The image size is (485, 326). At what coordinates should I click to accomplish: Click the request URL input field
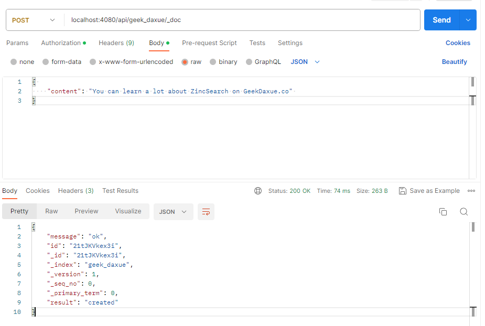point(242,20)
